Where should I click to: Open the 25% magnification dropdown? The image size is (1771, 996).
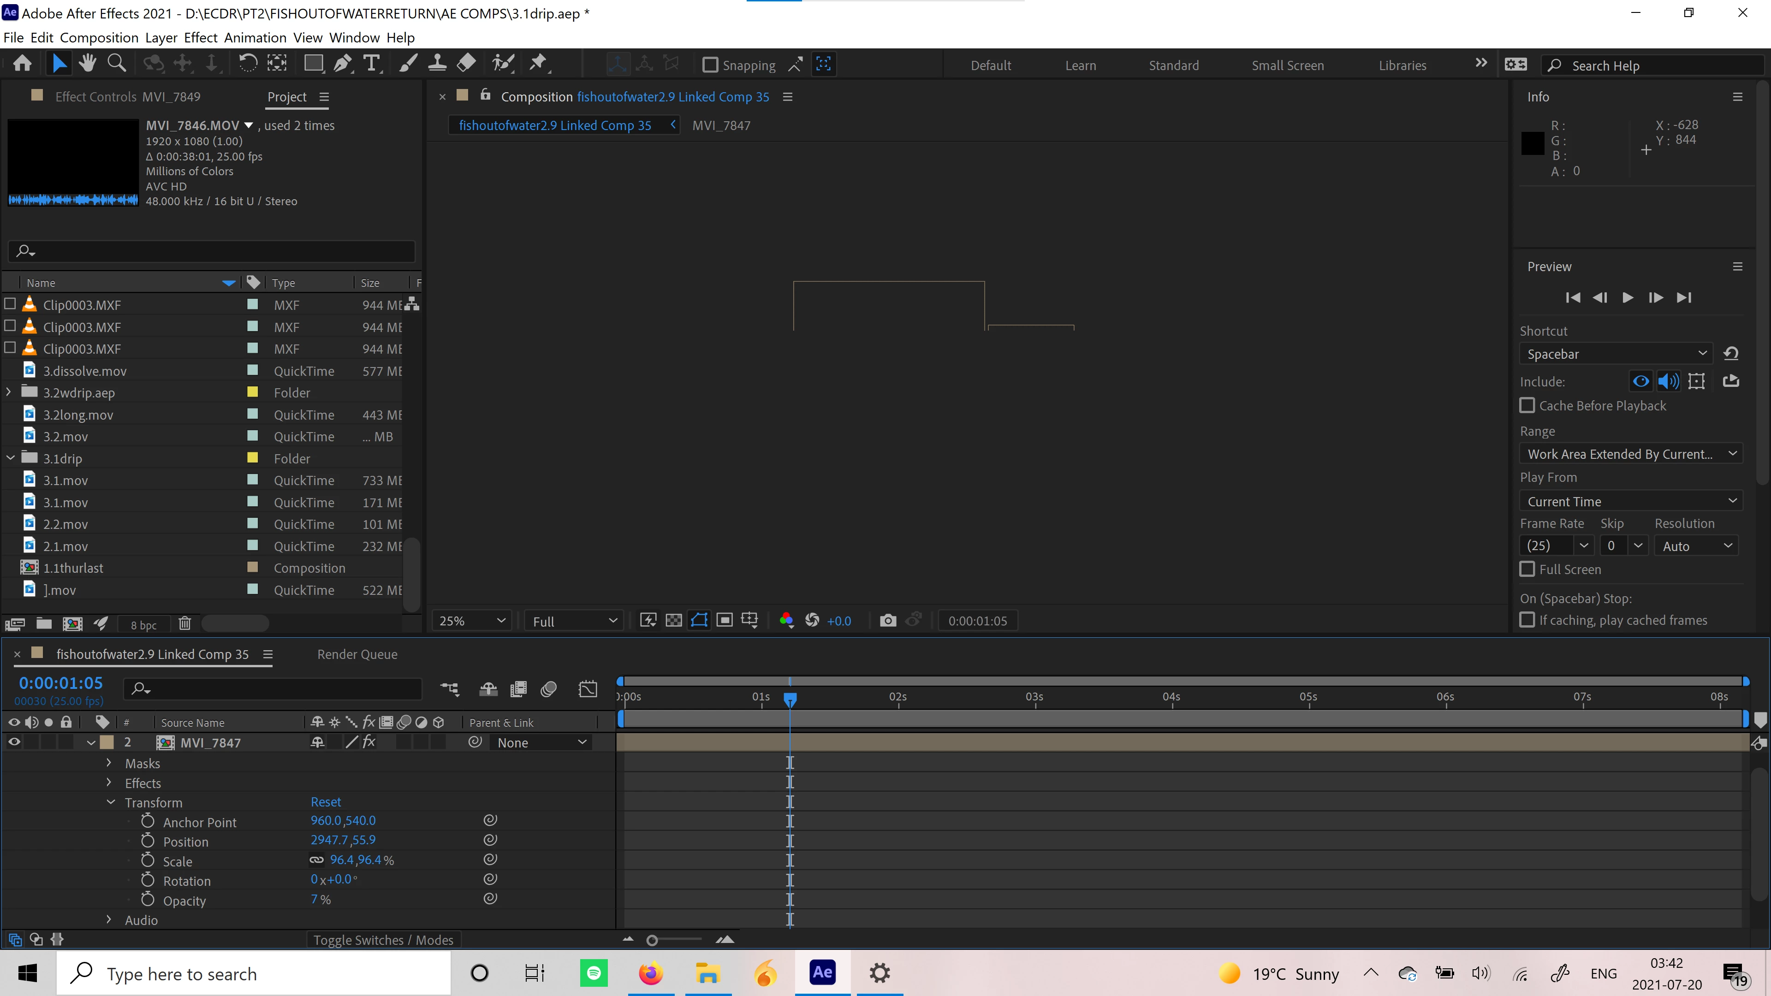coord(472,621)
